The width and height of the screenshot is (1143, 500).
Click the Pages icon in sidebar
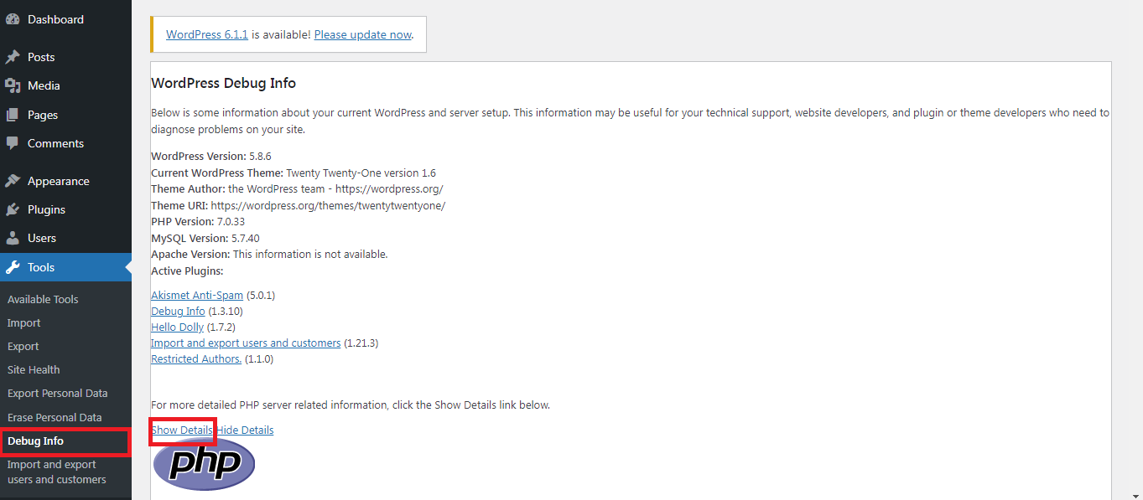click(13, 115)
